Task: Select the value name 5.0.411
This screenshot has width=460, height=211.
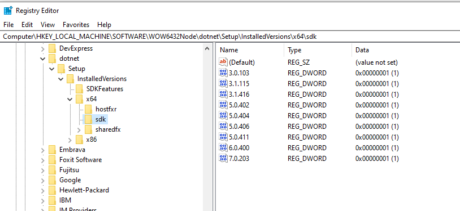Action: (x=239, y=137)
